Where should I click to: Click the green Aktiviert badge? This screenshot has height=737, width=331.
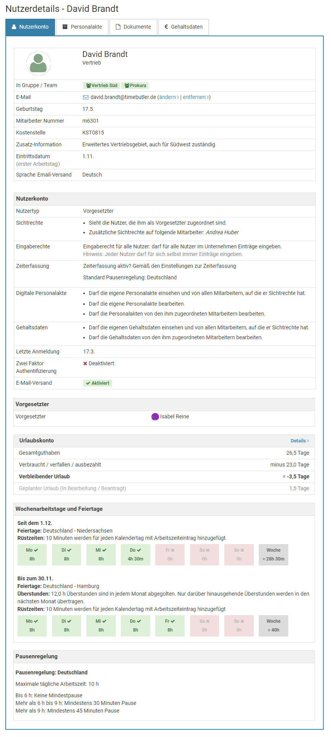click(x=97, y=383)
